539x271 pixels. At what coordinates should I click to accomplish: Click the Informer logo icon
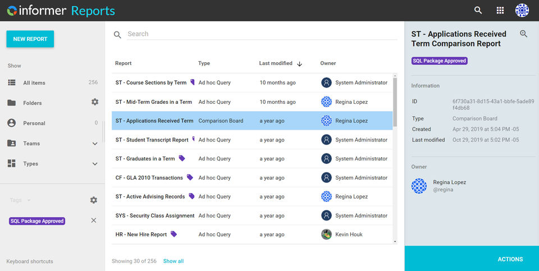coord(11,11)
